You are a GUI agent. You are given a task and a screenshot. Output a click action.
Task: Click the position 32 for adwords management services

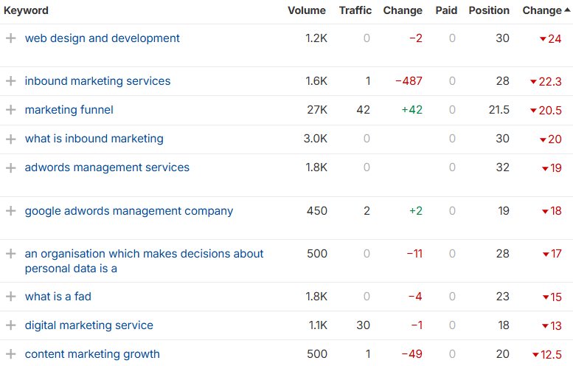coord(502,168)
